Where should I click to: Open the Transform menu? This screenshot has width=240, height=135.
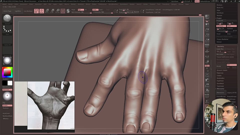coord(165,4)
